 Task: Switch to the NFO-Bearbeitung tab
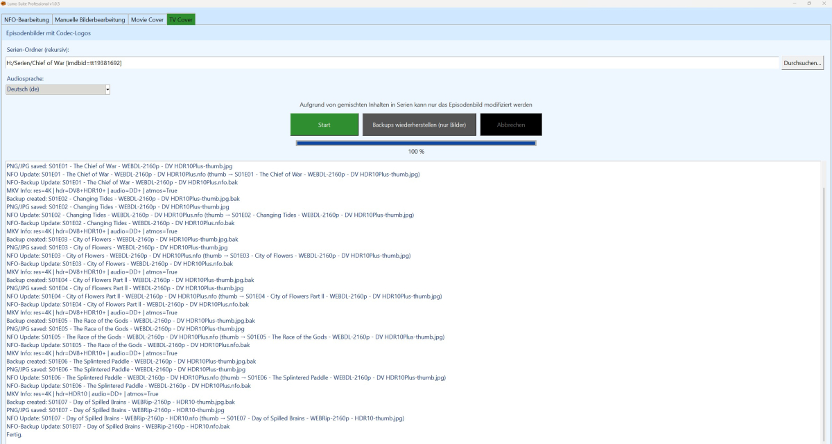(x=26, y=19)
